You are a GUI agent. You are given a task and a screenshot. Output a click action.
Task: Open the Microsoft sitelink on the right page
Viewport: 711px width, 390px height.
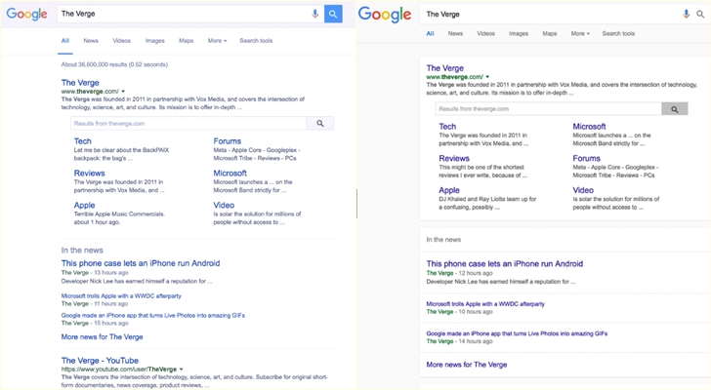[589, 127]
